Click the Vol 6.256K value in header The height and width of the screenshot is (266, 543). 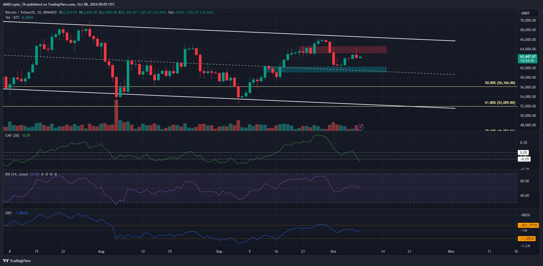click(x=176, y=12)
